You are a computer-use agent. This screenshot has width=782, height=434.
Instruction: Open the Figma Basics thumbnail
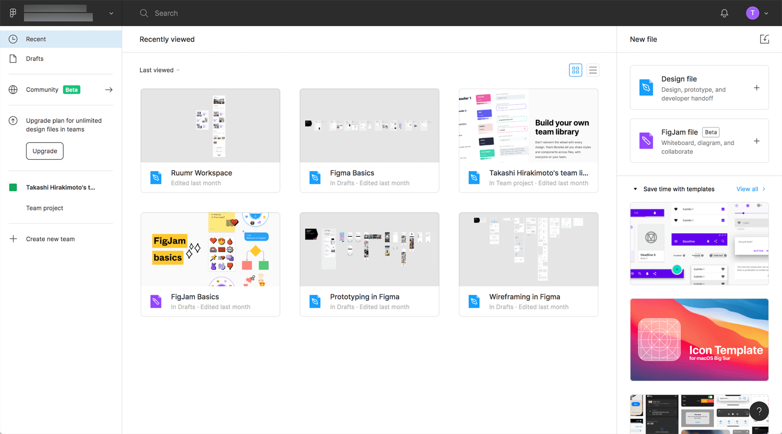369,126
